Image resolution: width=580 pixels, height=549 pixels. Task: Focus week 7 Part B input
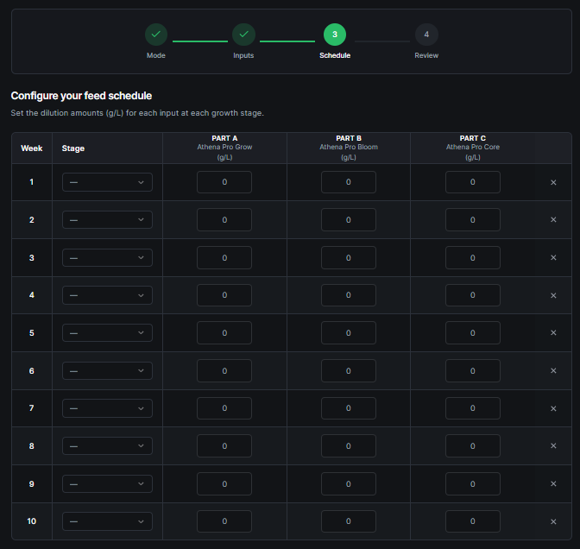pyautogui.click(x=349, y=408)
